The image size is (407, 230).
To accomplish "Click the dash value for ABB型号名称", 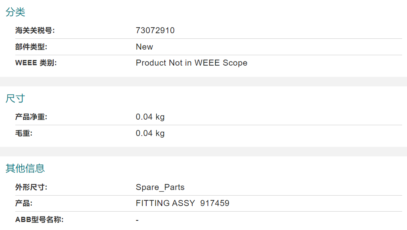I will click(x=137, y=220).
